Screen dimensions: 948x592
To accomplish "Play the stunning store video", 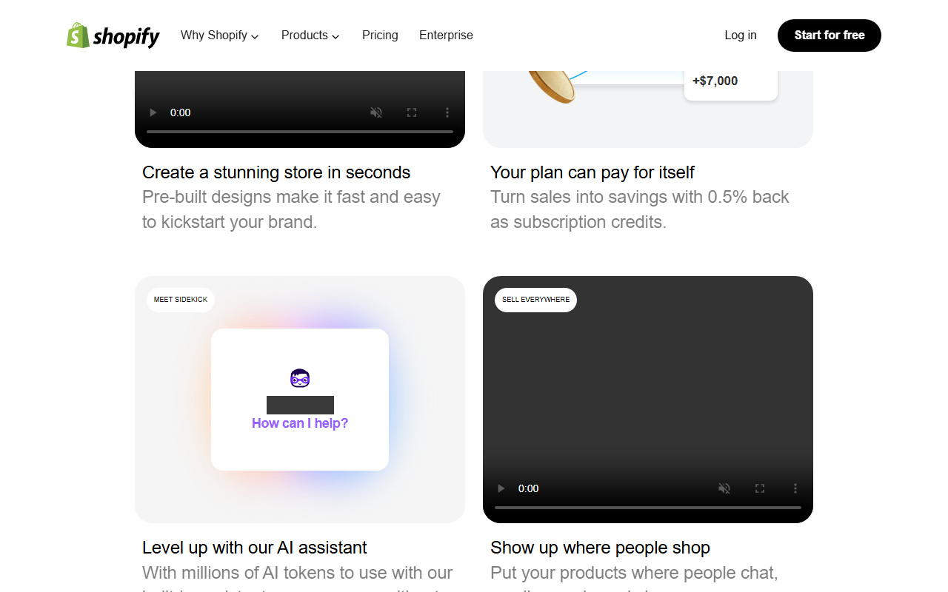I will click(153, 112).
